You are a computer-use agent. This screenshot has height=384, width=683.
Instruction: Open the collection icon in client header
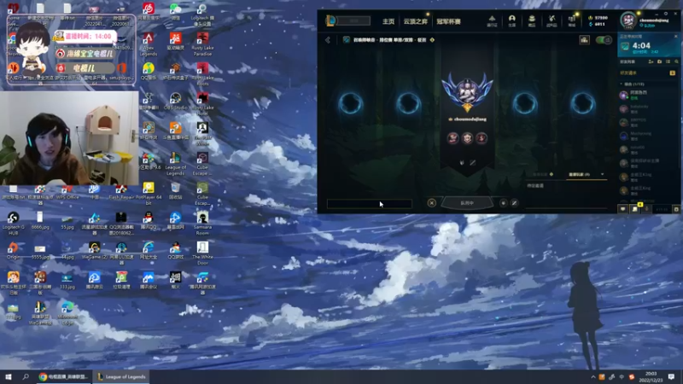coord(532,20)
